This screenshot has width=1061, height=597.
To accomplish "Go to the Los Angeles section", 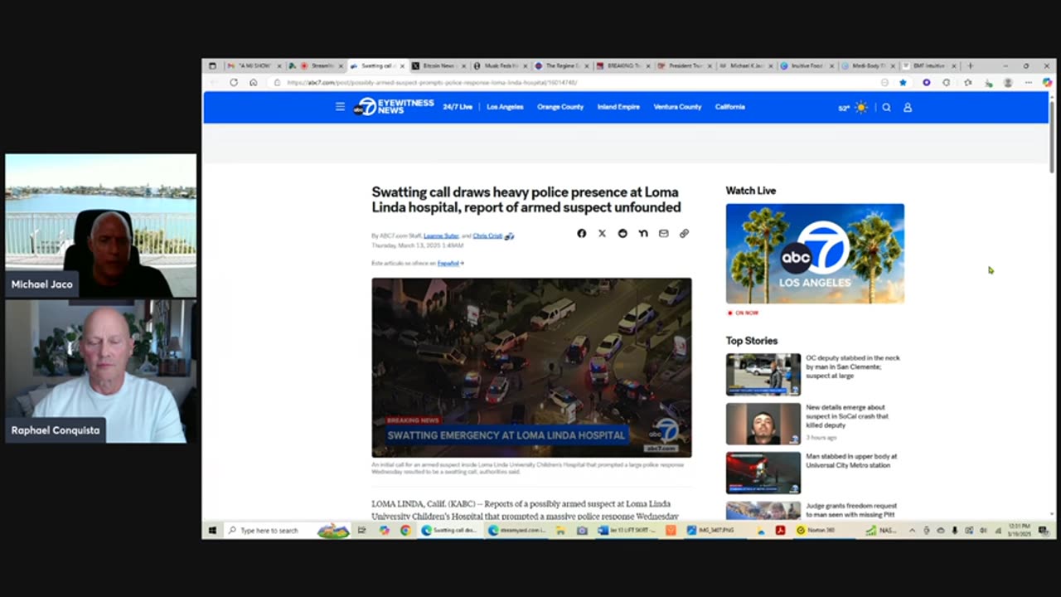I will pos(505,107).
